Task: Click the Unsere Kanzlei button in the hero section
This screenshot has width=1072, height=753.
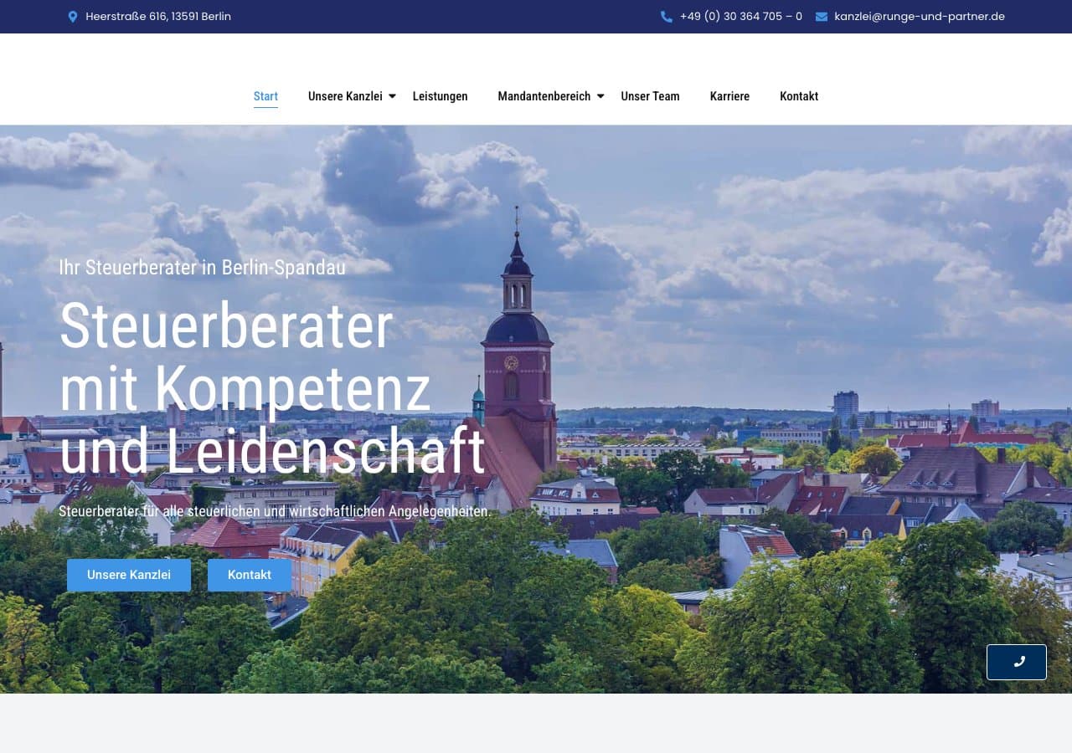Action: [x=129, y=575]
